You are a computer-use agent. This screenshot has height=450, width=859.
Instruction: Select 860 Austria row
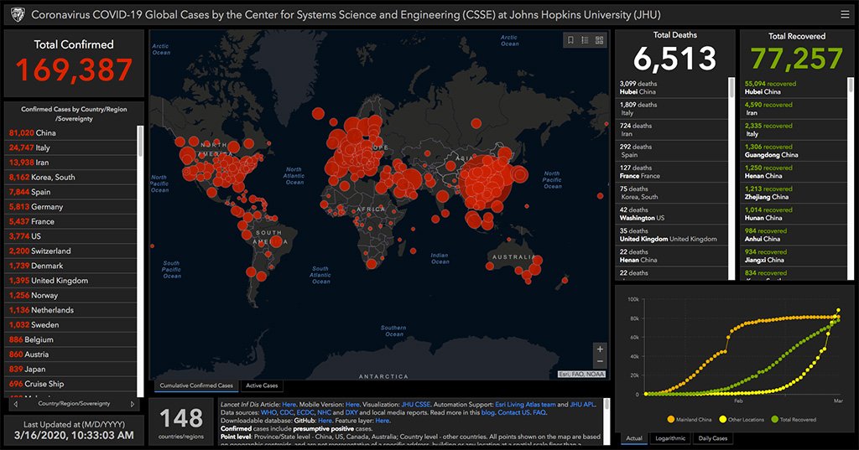(x=70, y=354)
